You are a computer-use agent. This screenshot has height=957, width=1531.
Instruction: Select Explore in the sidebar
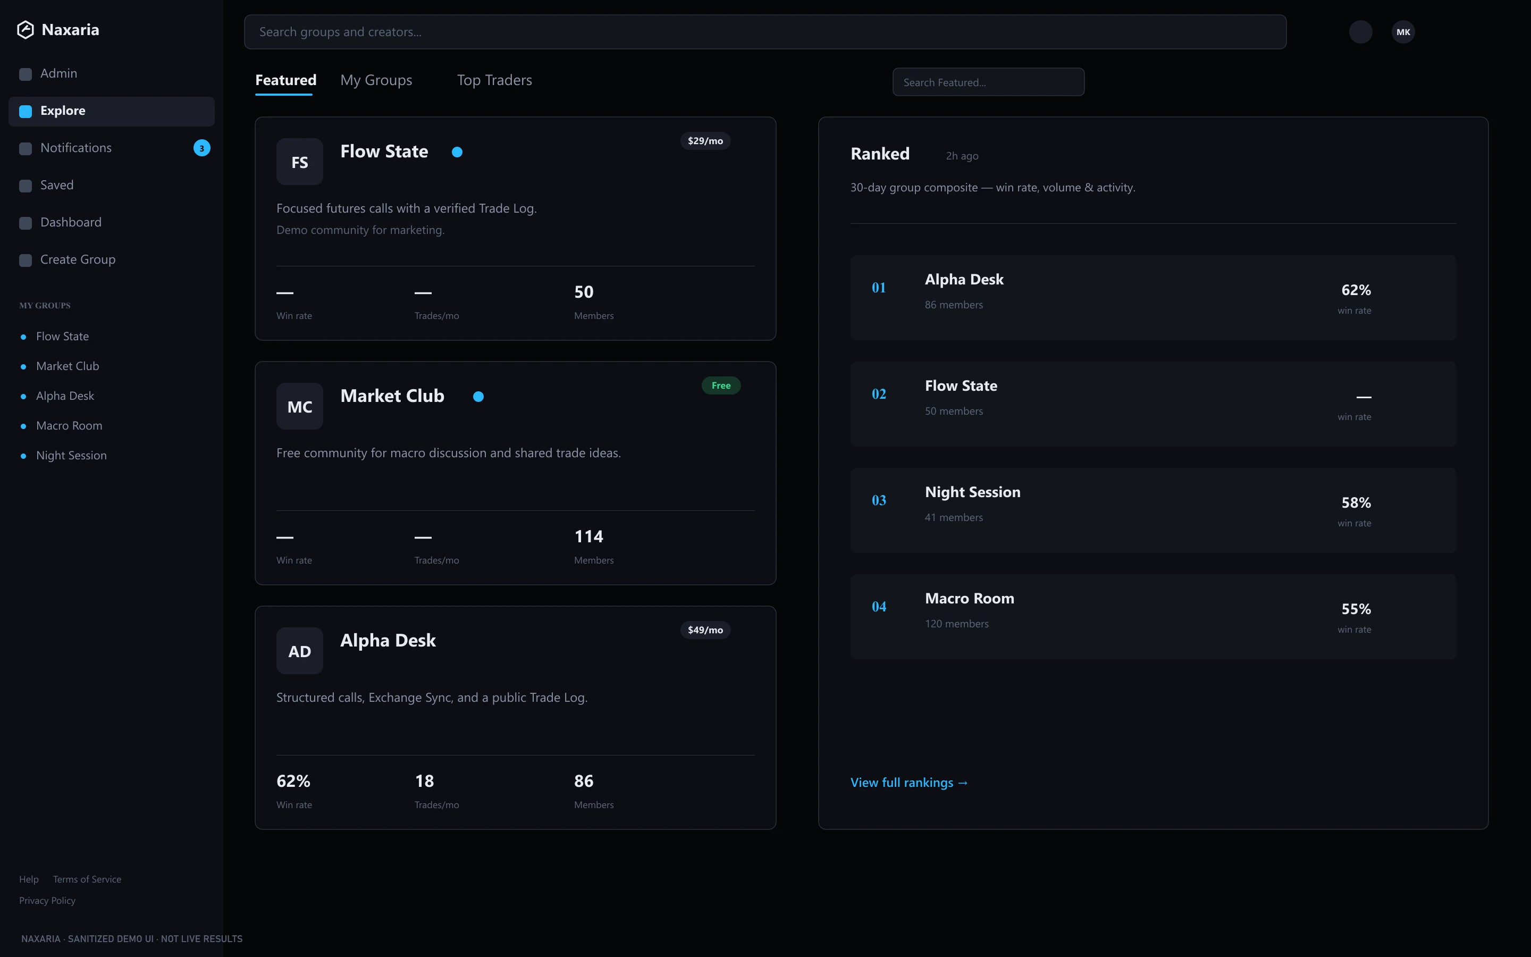click(111, 112)
